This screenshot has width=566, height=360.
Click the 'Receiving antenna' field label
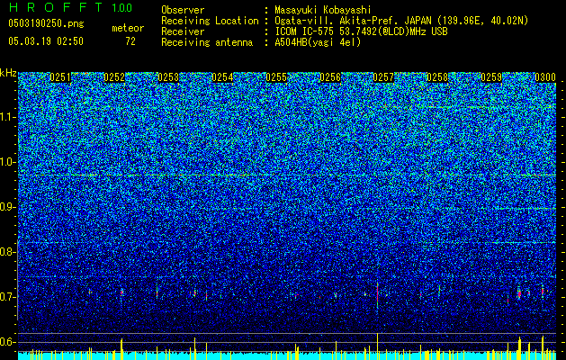[x=207, y=42]
